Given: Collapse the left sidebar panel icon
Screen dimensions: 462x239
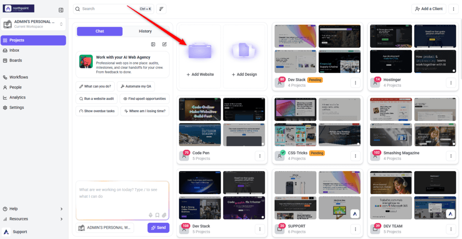Looking at the screenshot, I should [x=61, y=10].
